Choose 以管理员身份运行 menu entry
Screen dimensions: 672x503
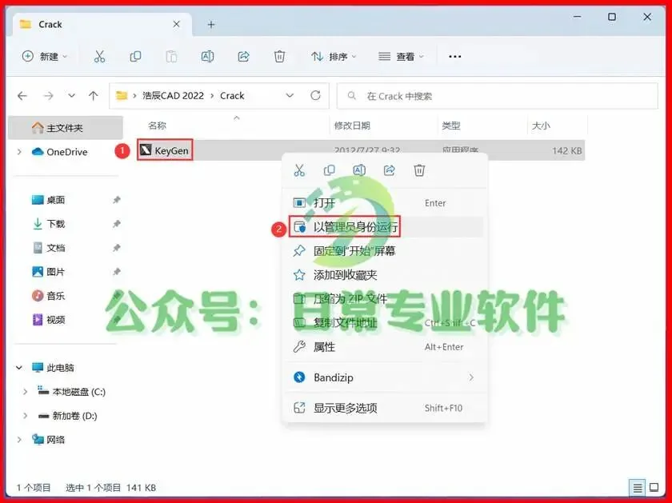[x=385, y=226]
